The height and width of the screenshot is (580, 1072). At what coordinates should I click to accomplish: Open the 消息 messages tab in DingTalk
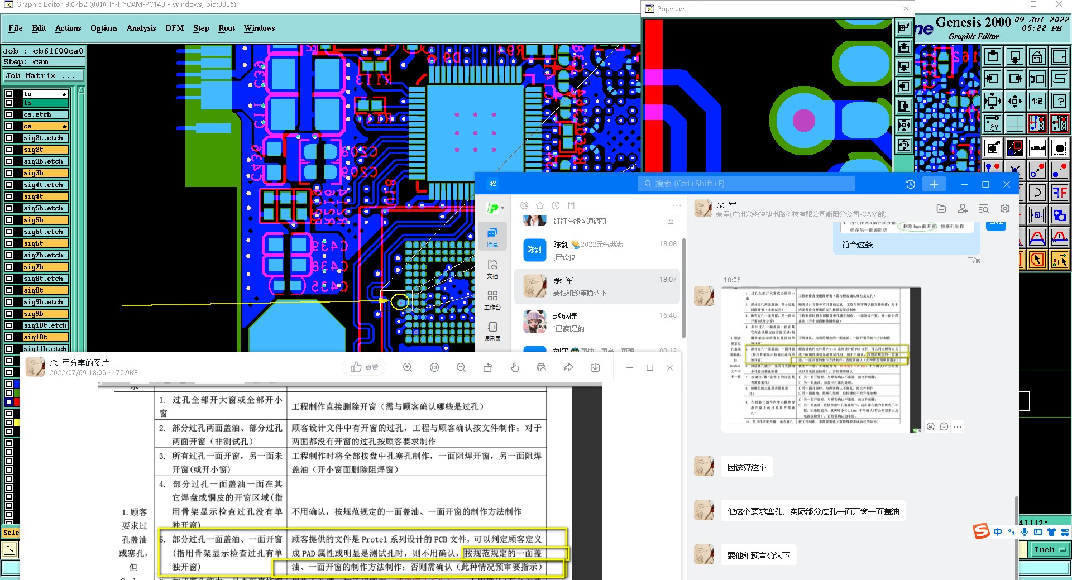pos(492,237)
